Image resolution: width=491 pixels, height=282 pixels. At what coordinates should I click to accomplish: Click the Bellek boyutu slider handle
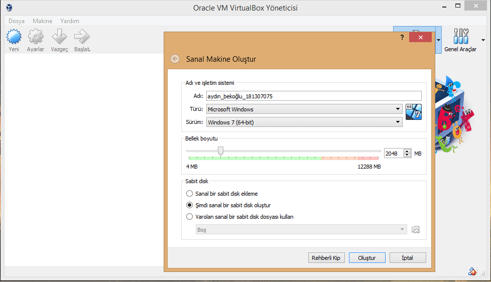(221, 151)
